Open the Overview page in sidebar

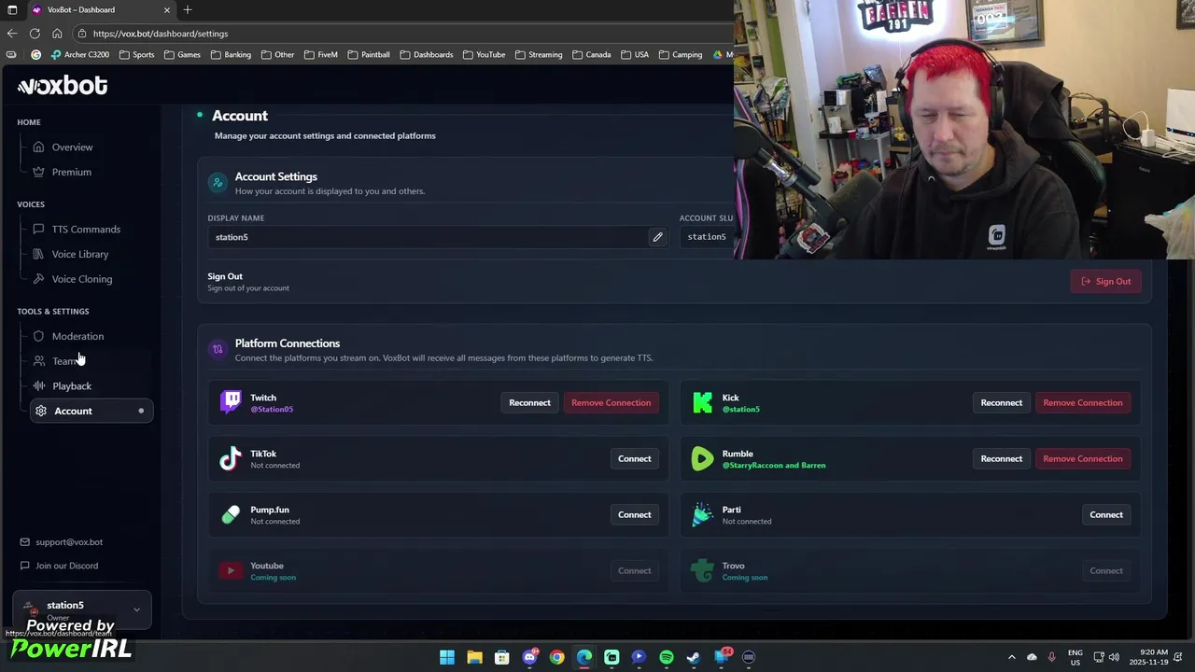tap(72, 147)
